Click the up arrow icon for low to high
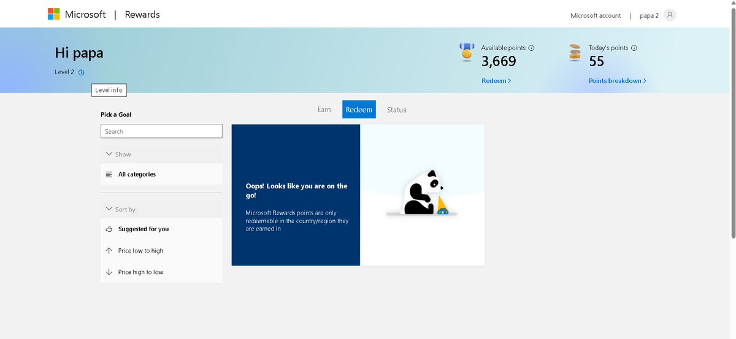 pos(109,251)
